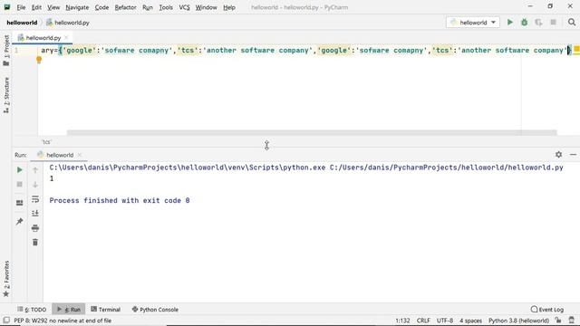Rerun helloworld in Run panel
580x326 pixels.
pos(20,170)
